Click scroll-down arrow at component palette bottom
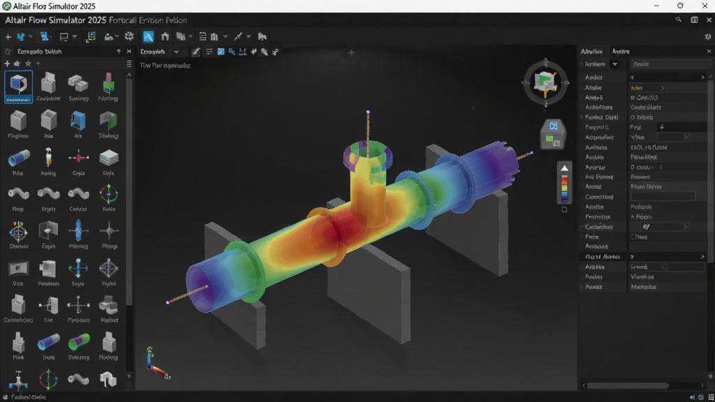Viewport: 715px width, 402px height. [x=129, y=376]
